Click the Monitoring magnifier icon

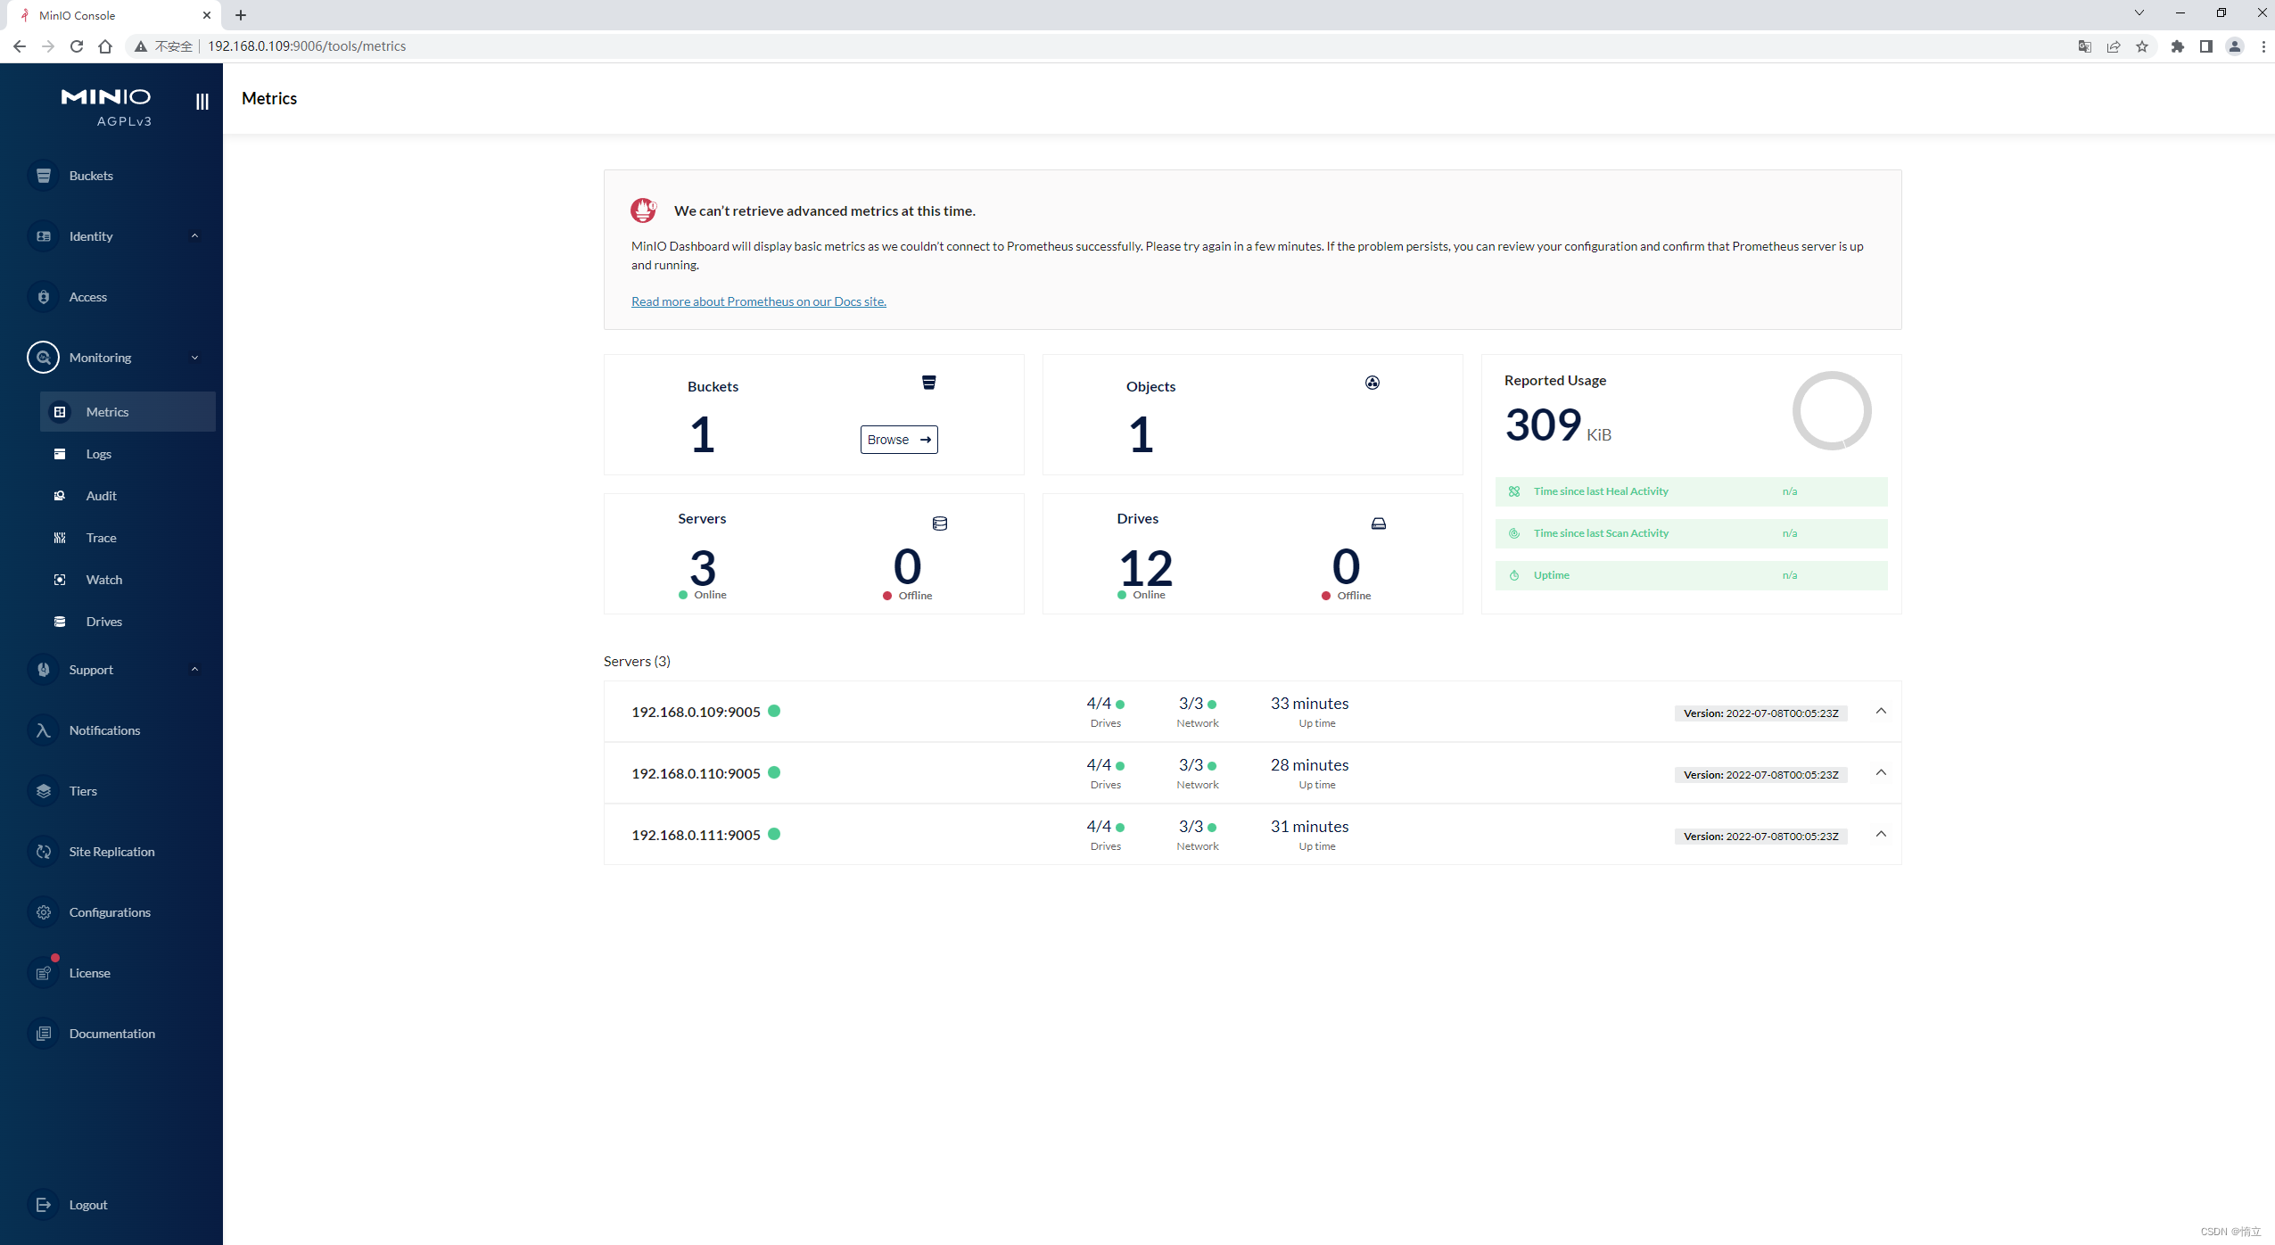pos(43,358)
